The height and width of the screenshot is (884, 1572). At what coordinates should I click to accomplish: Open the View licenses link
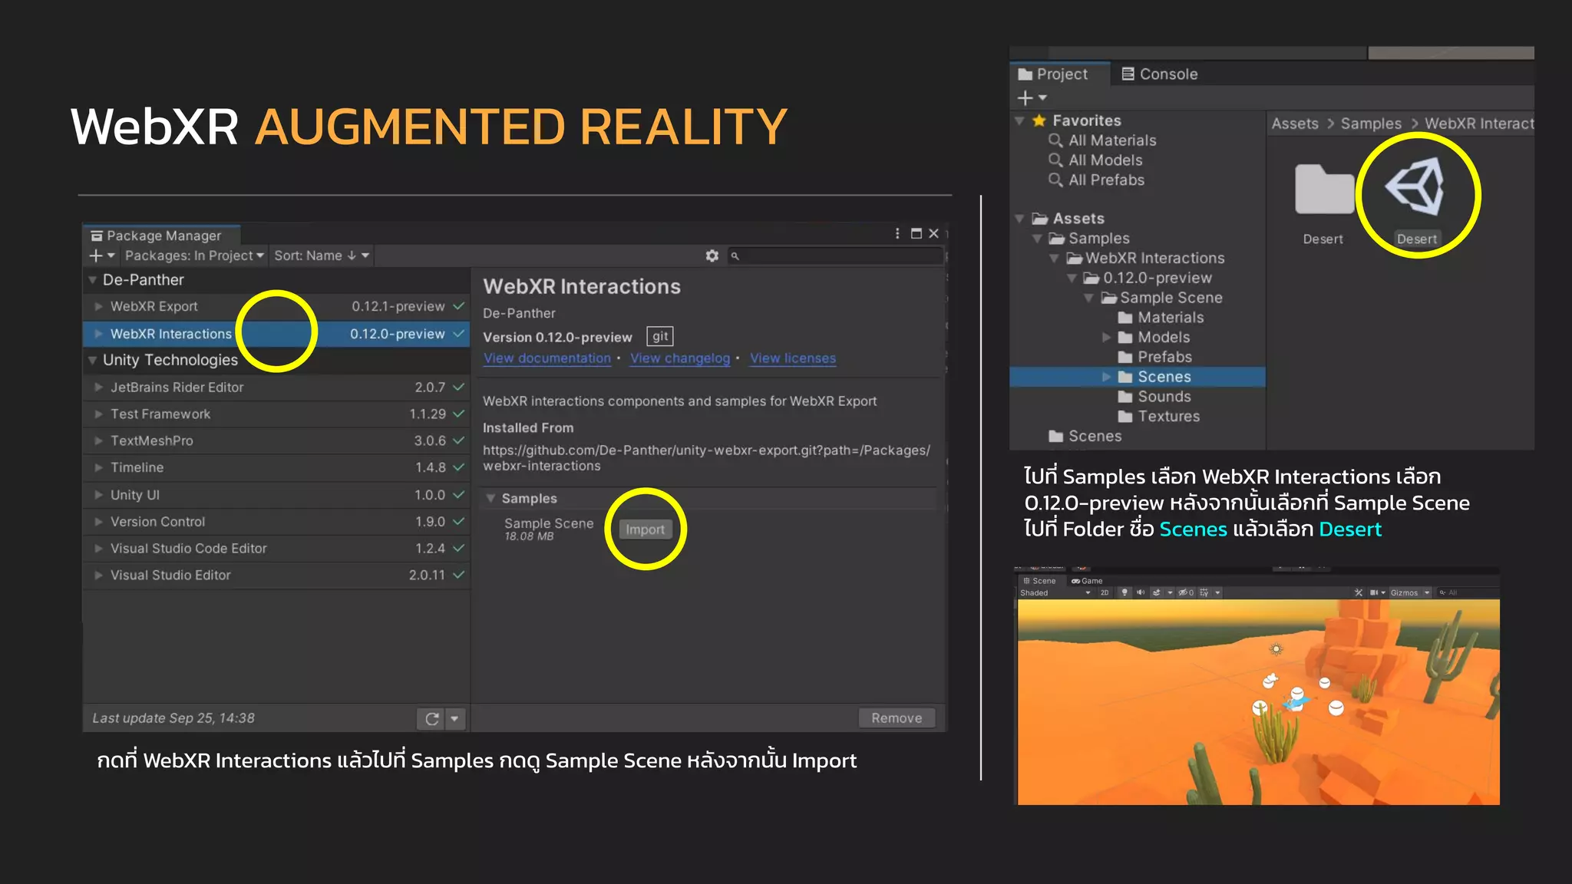(x=793, y=358)
